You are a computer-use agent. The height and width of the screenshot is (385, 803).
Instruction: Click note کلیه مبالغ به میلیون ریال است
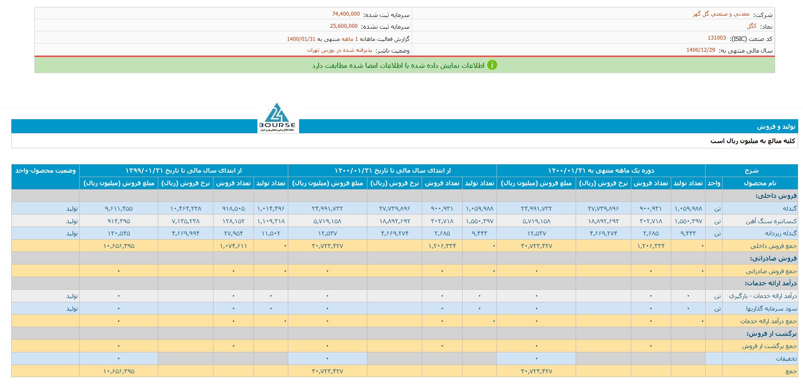point(753,141)
